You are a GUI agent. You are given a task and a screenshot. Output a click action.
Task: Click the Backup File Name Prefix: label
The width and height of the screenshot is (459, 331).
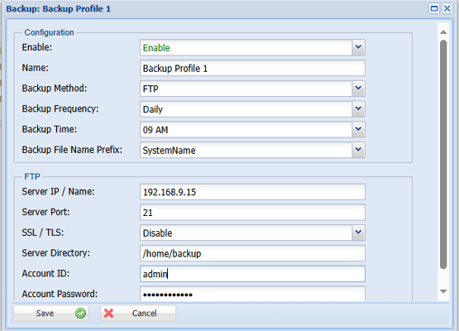pos(72,150)
